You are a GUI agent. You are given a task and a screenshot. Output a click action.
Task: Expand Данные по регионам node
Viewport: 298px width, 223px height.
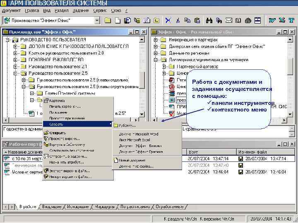[156, 53]
